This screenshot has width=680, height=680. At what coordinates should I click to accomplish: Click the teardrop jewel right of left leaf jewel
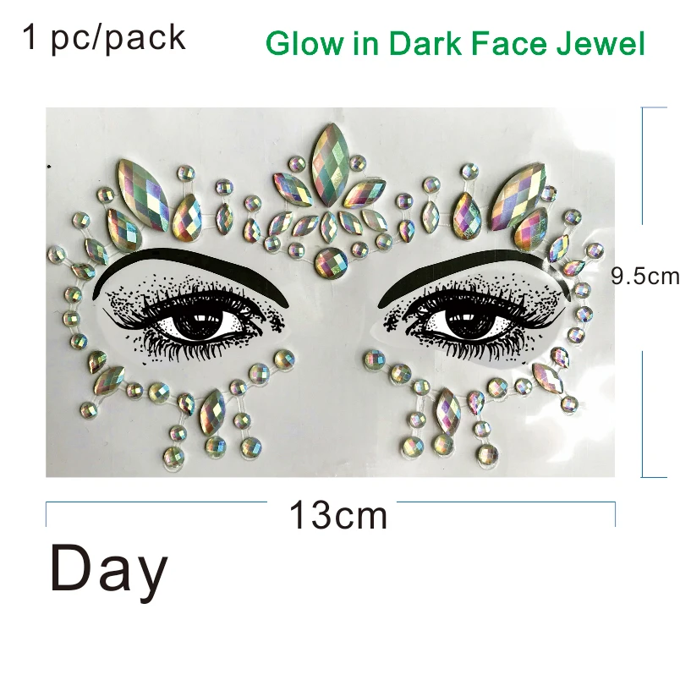pos(188,217)
